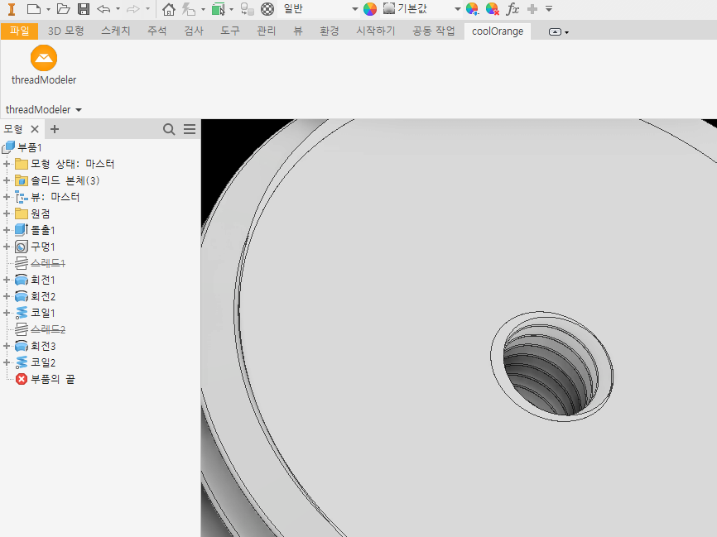This screenshot has height=537, width=717.
Task: Select the coolOrange ribbon tab
Action: point(498,31)
